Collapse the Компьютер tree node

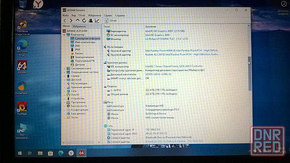pos(64,35)
